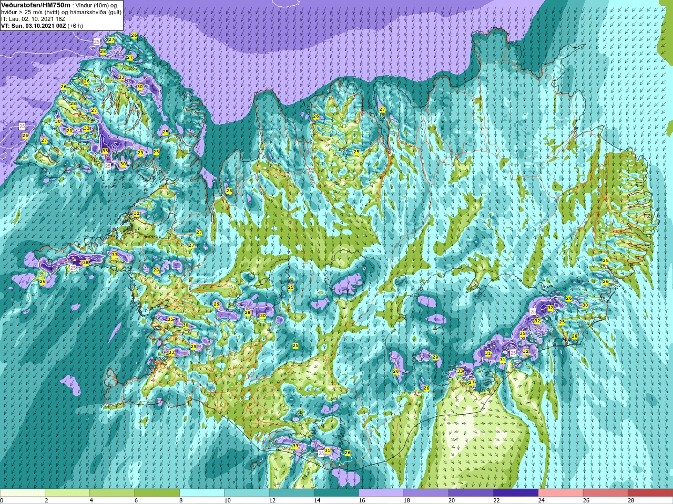The image size is (673, 504).
Task: Click the yellow "38" gust value label
Action: pos(86,262)
